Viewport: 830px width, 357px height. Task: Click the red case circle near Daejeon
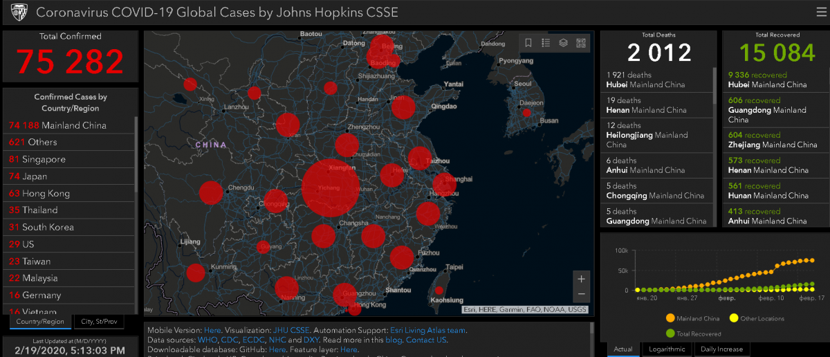click(x=526, y=112)
